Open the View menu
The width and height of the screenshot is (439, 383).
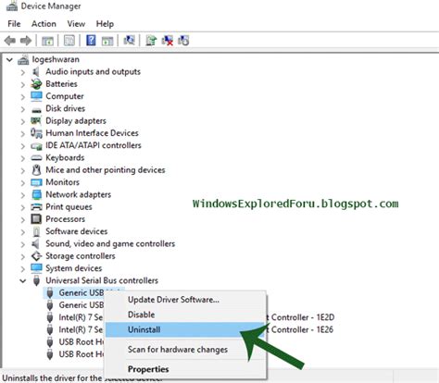[76, 24]
